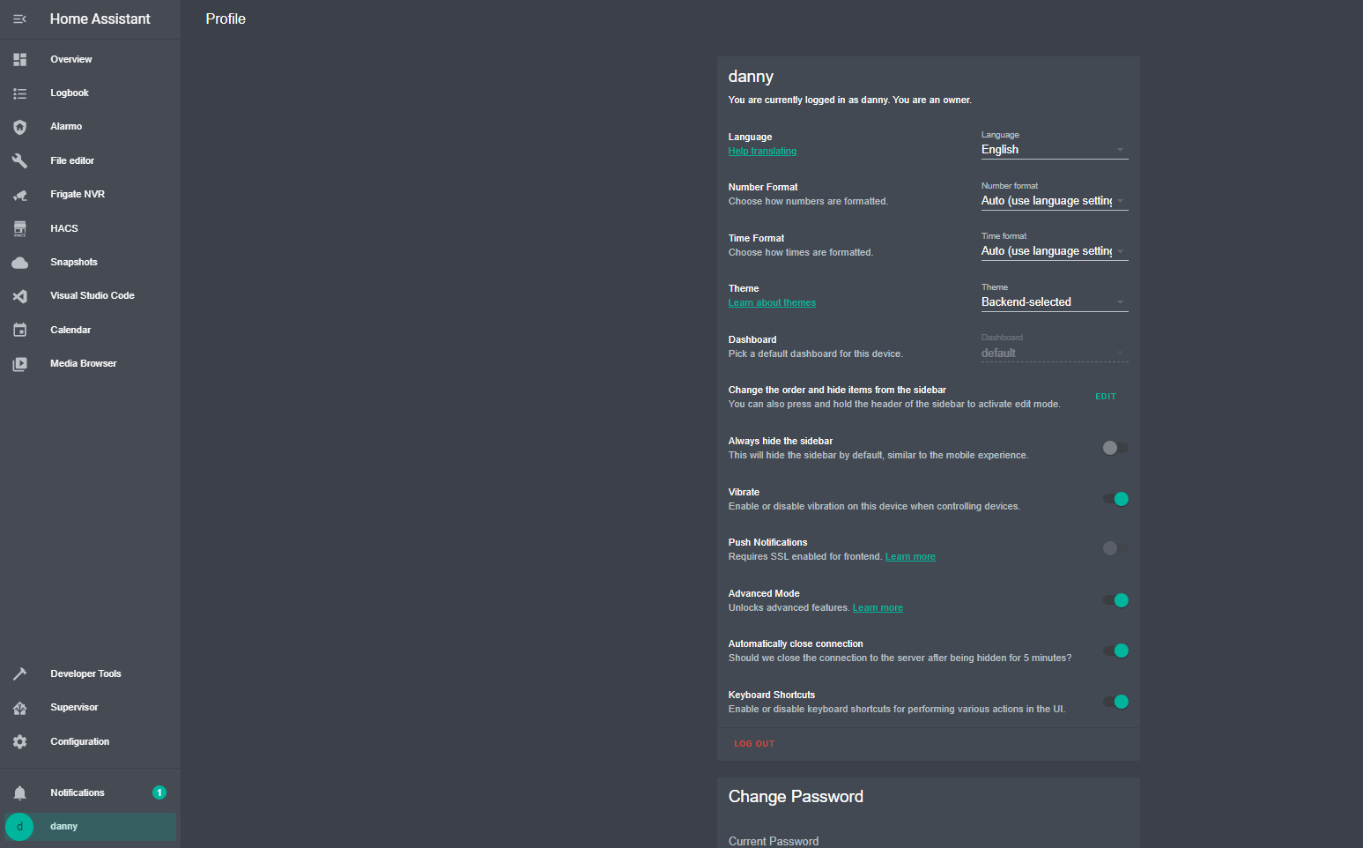The width and height of the screenshot is (1363, 848).
Task: Open the Configuration gear icon
Action: click(x=19, y=741)
